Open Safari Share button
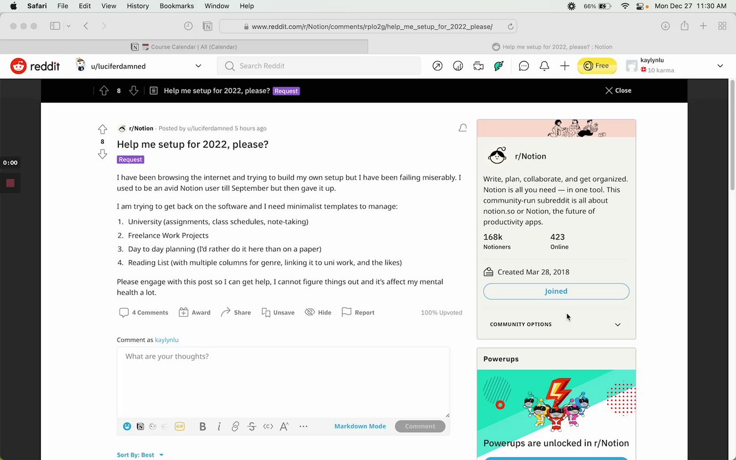 (684, 26)
